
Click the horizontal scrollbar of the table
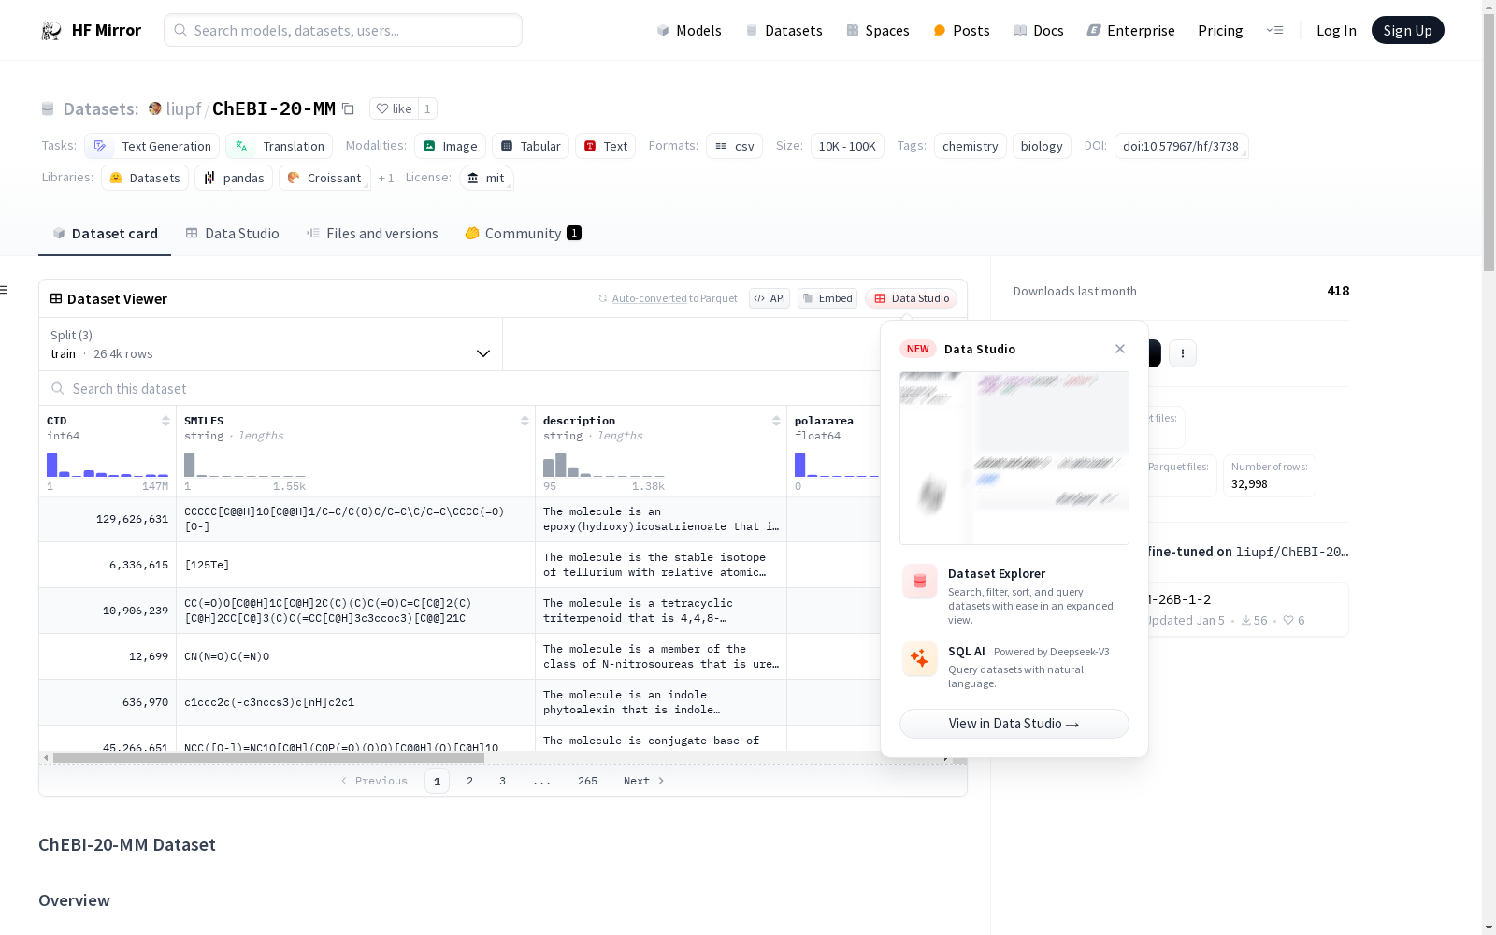(x=268, y=757)
